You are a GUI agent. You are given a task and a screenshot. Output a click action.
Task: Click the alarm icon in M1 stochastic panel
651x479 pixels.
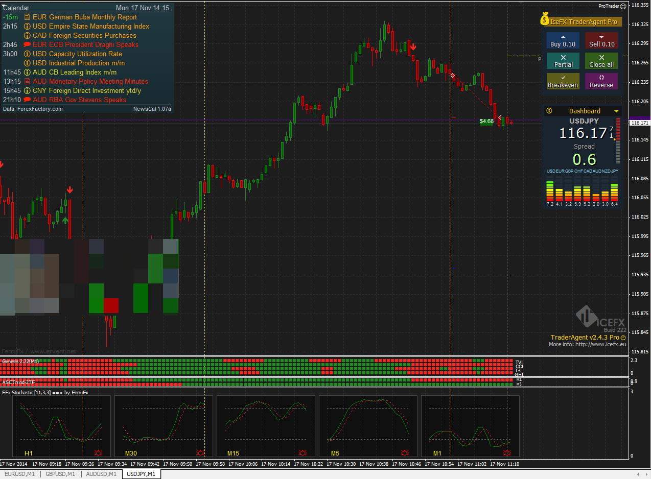pos(507,452)
